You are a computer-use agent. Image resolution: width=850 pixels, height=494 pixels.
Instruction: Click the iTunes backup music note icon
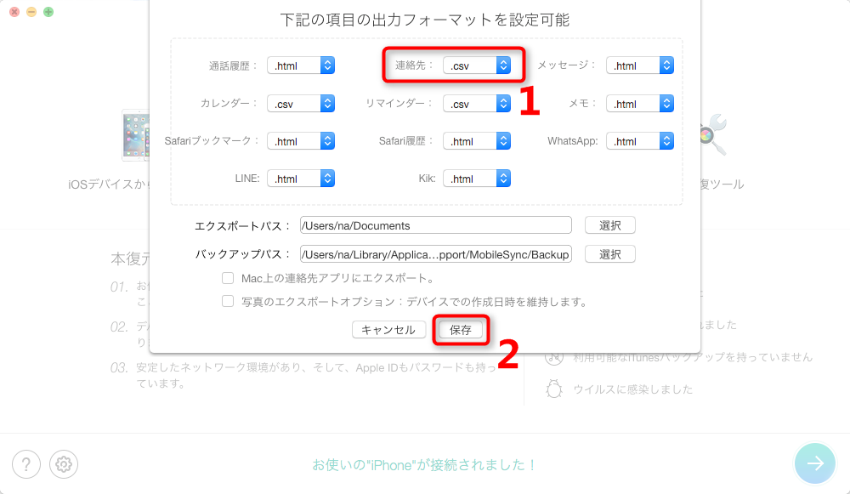tap(554, 357)
